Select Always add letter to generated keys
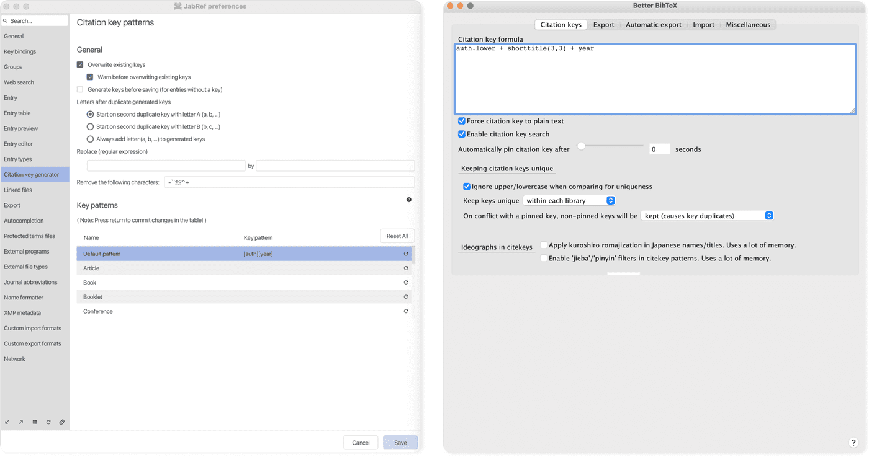Viewport: 869px width, 460px height. click(x=89, y=139)
